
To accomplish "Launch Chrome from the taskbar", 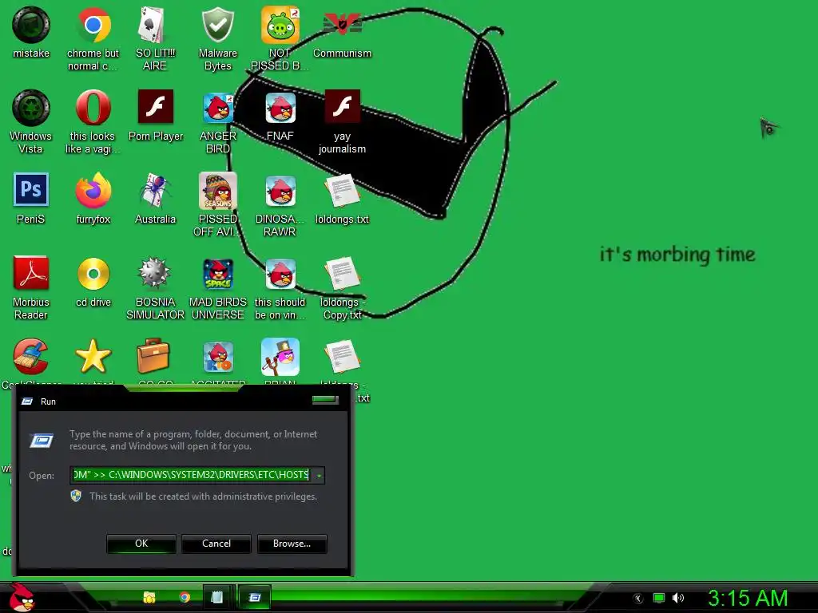I will coord(185,597).
